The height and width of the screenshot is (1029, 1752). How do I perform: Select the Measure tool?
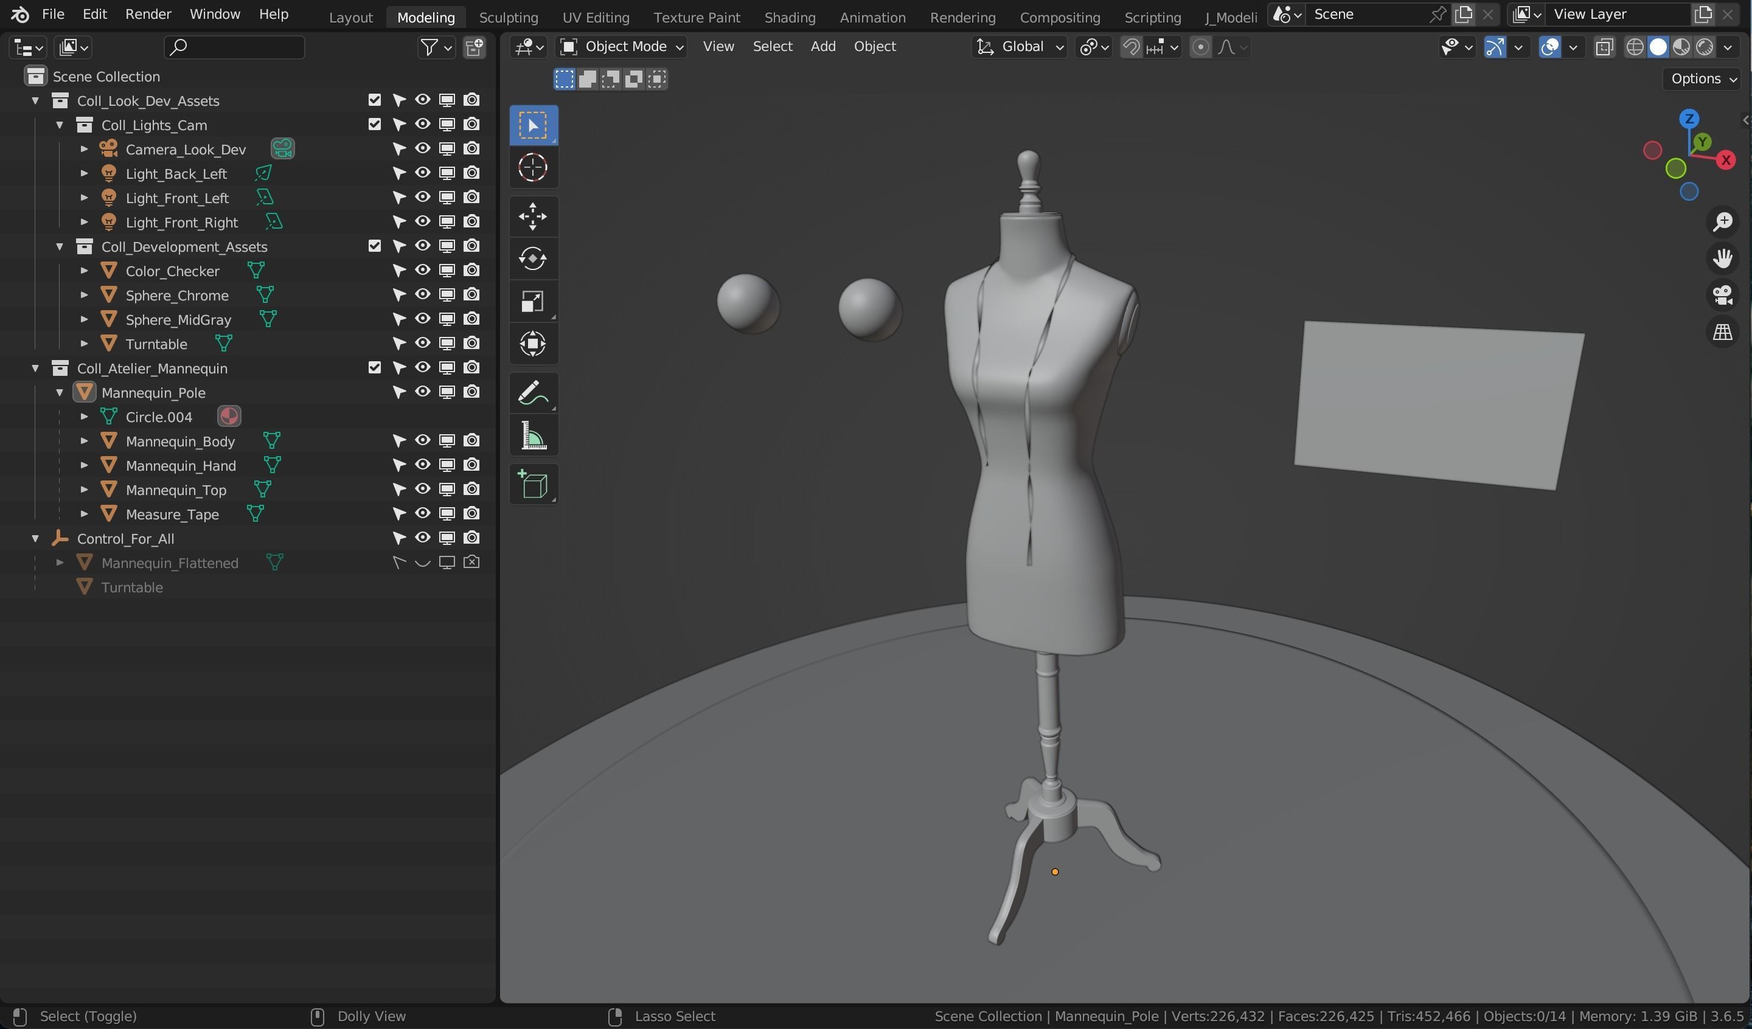point(534,436)
